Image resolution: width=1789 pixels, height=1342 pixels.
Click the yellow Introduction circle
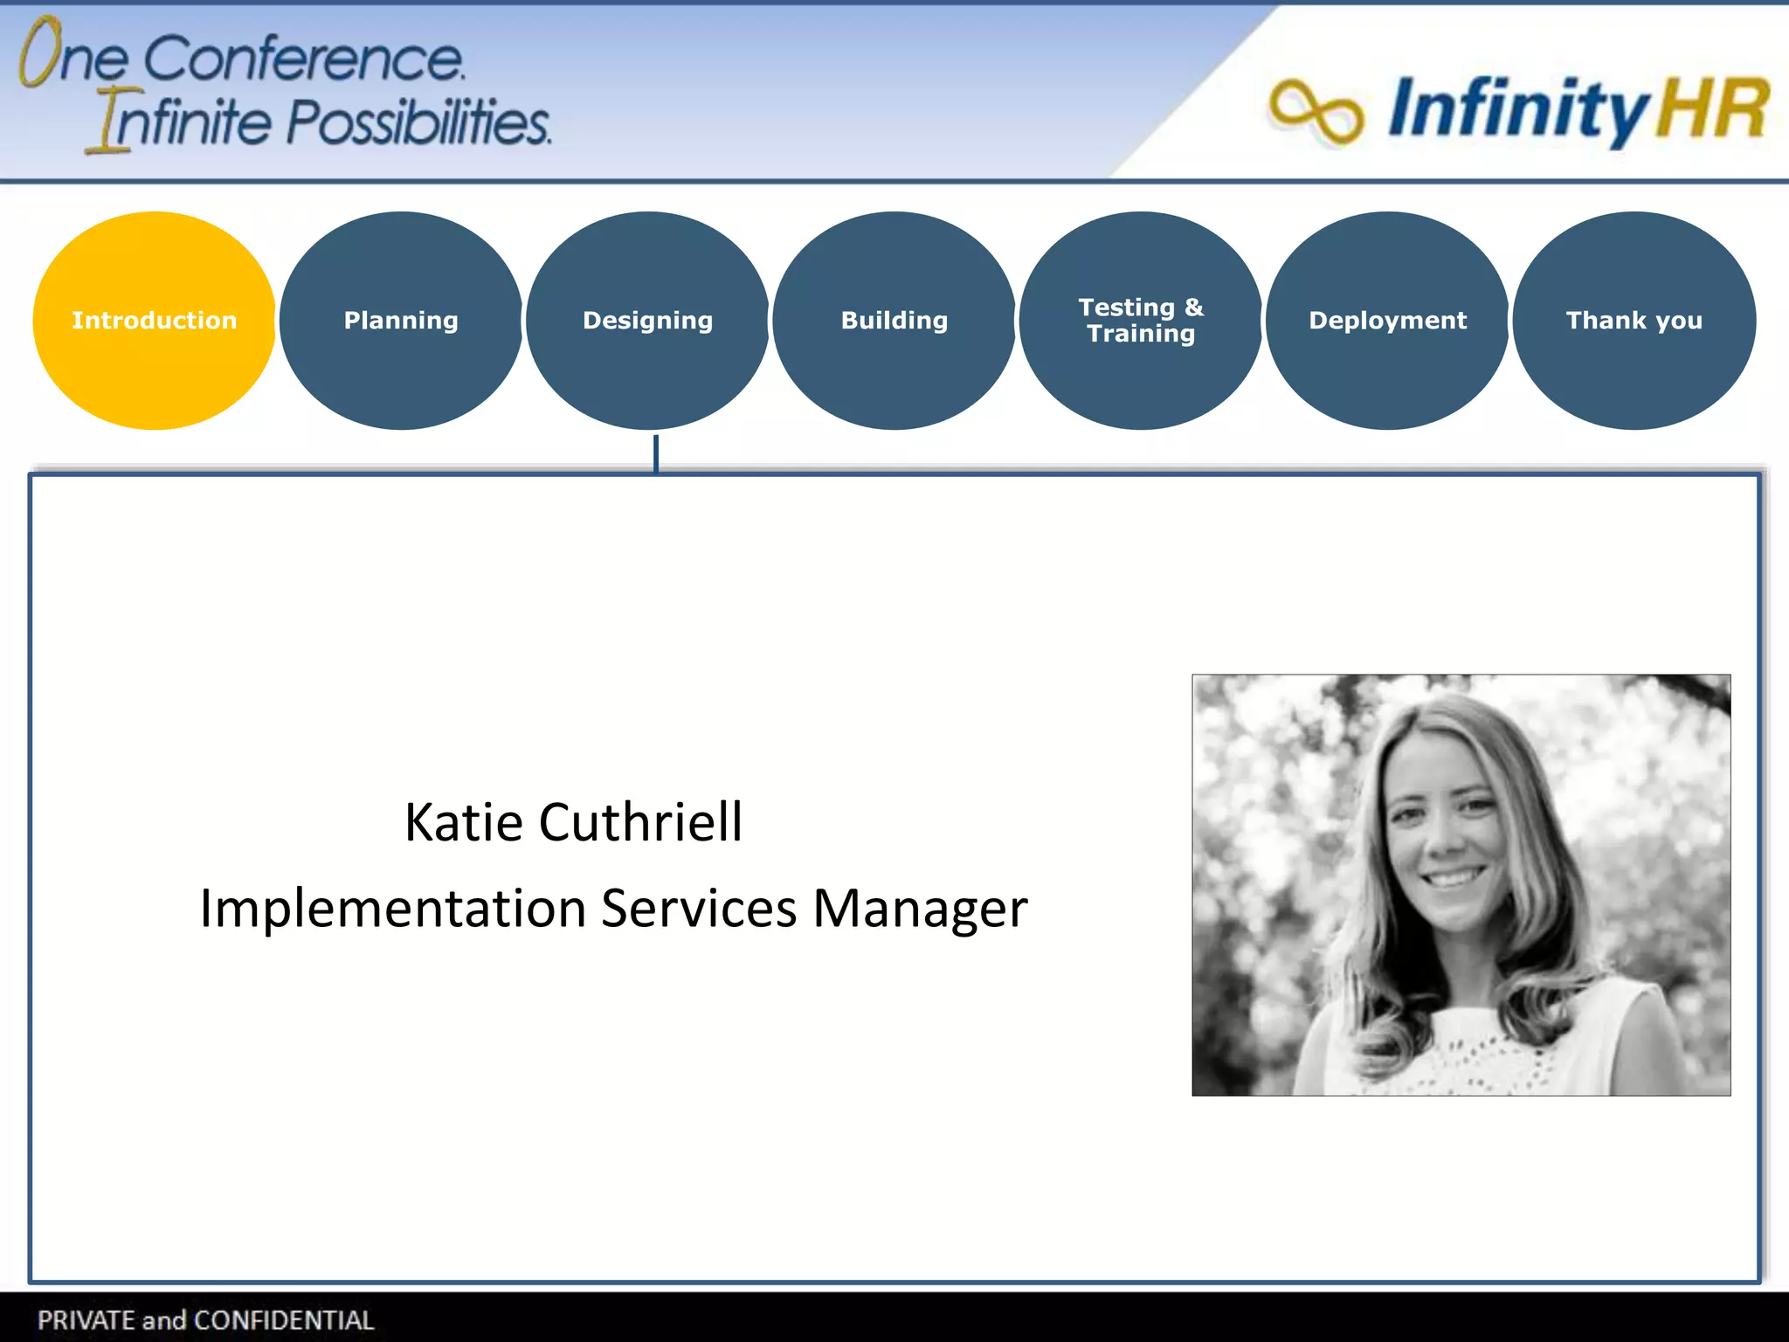(x=154, y=321)
